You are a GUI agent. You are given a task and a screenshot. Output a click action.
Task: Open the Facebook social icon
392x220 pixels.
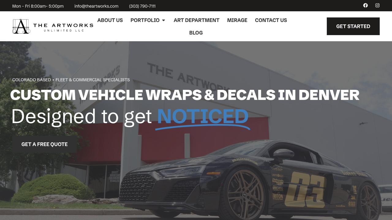pyautogui.click(x=365, y=5)
